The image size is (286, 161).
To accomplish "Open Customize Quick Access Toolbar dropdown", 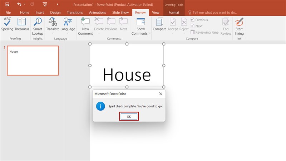I will [58, 4].
